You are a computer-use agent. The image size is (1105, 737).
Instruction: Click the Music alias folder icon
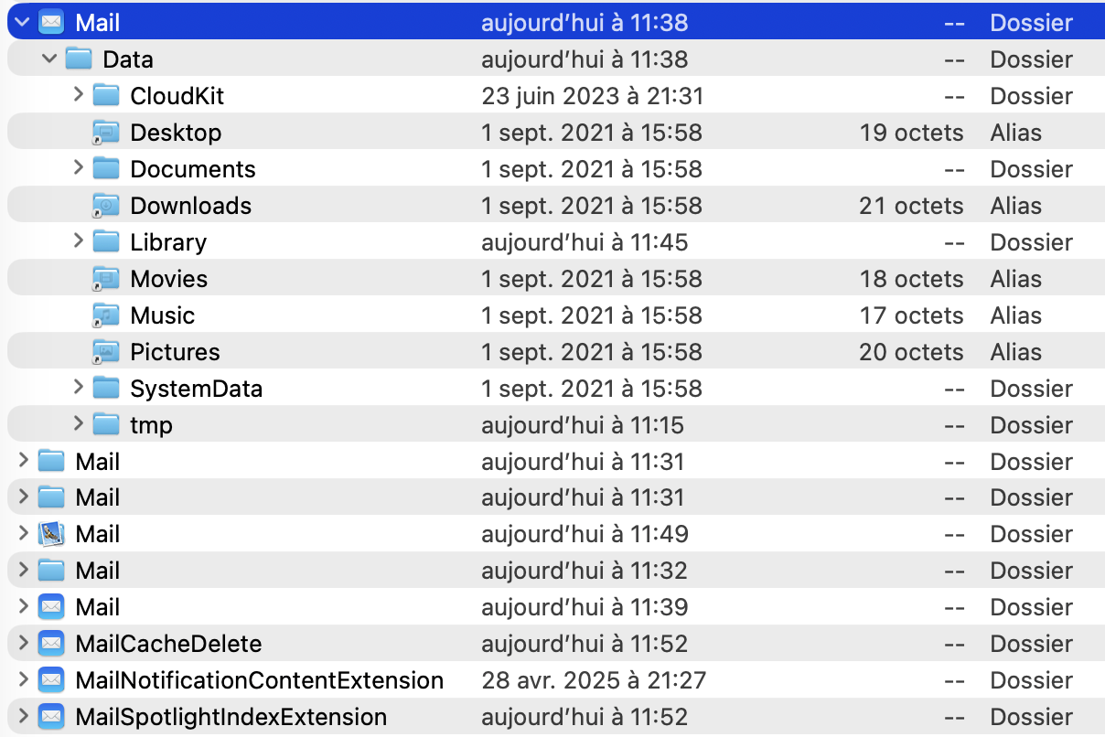[106, 315]
